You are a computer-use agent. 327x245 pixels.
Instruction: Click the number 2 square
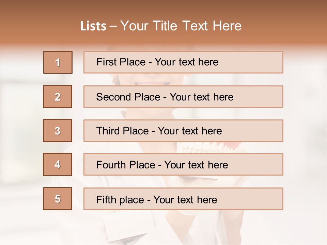click(58, 97)
